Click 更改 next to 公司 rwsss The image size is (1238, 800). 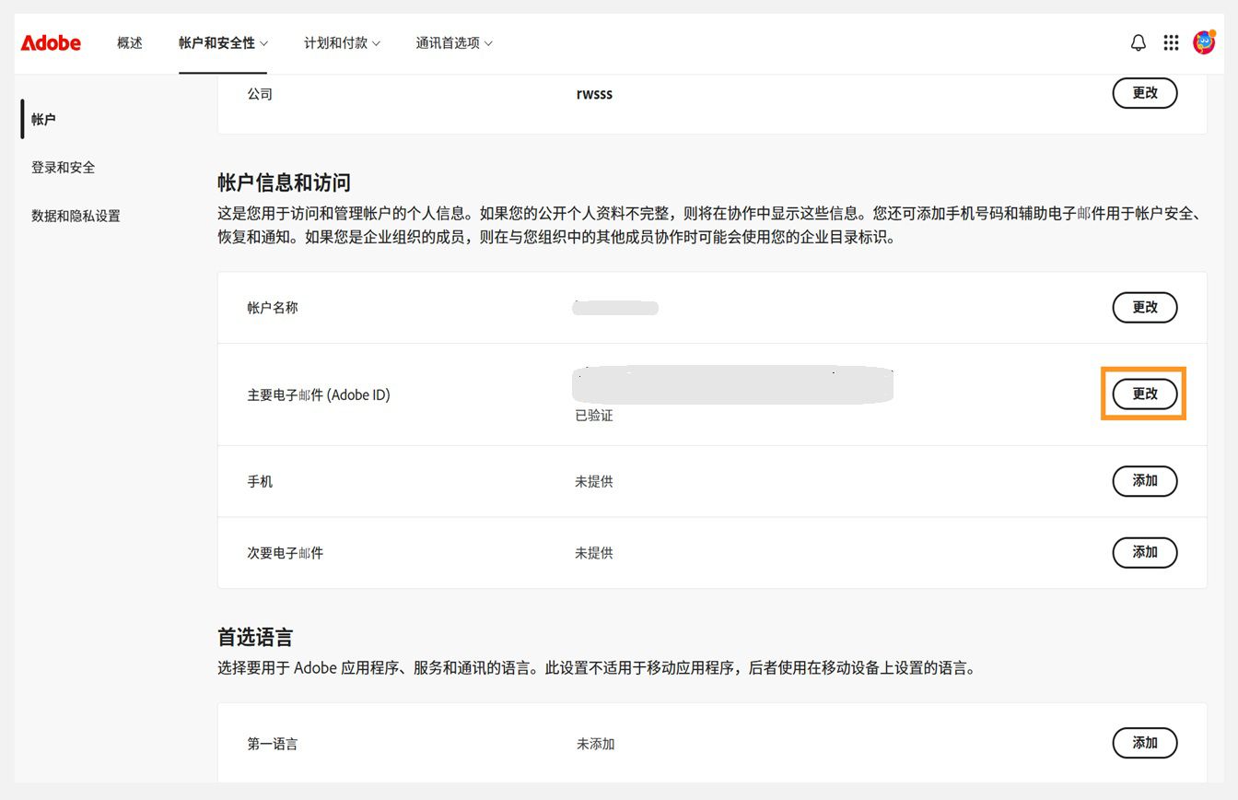tap(1144, 92)
